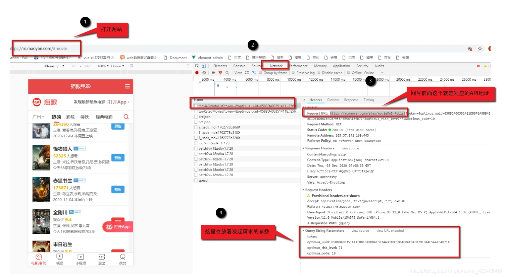Open the Application tab
The image size is (505, 277).
[x=341, y=66]
